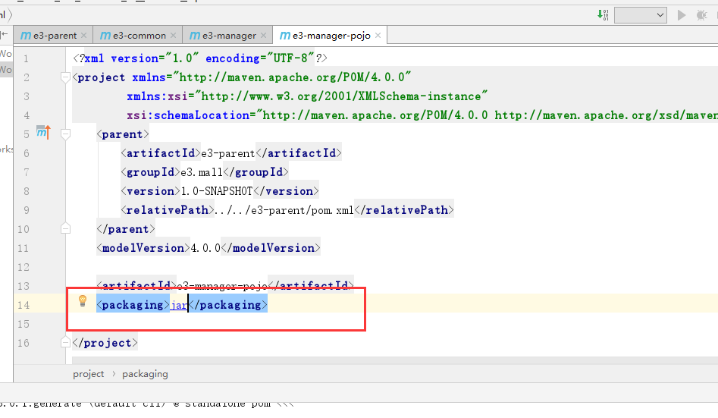Click line number 12 in the gutter
The width and height of the screenshot is (718, 418).
tap(24, 267)
